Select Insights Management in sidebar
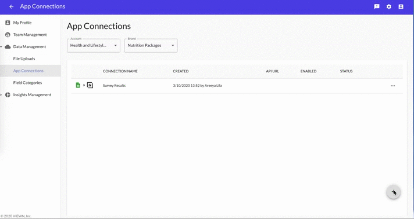414x219 pixels. 32,95
